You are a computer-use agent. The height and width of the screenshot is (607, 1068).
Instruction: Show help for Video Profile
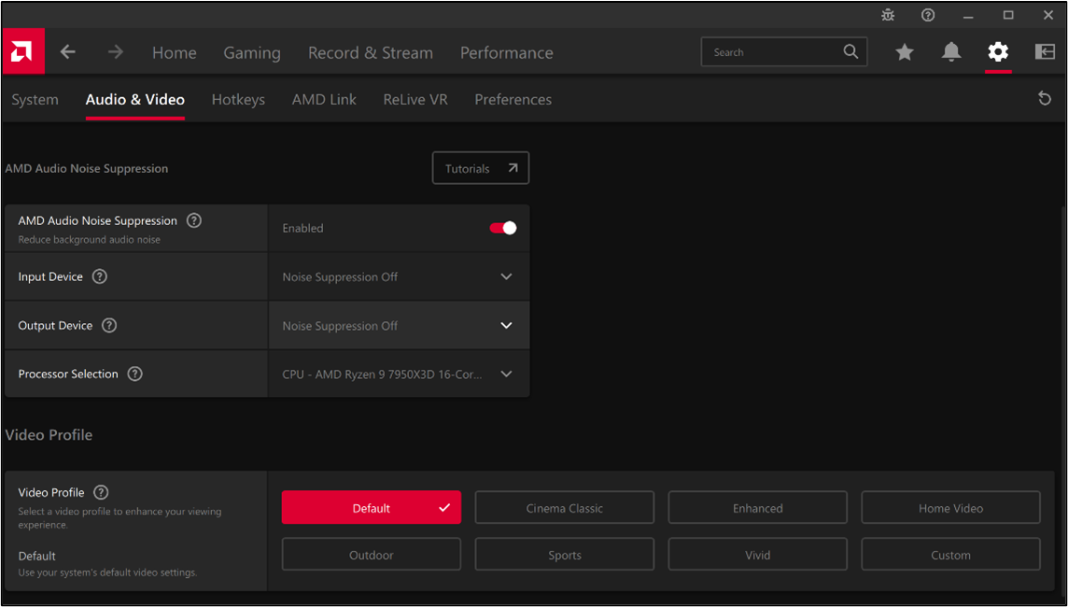click(101, 492)
